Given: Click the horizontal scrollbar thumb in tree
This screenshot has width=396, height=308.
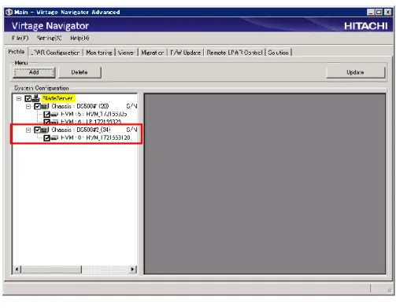Looking at the screenshot, I should tap(51, 269).
